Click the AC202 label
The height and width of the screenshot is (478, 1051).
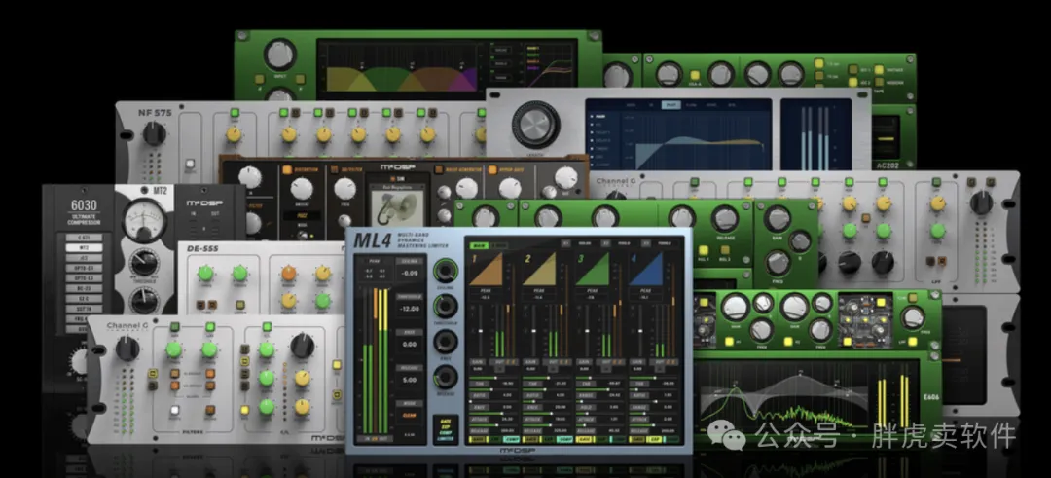point(890,165)
